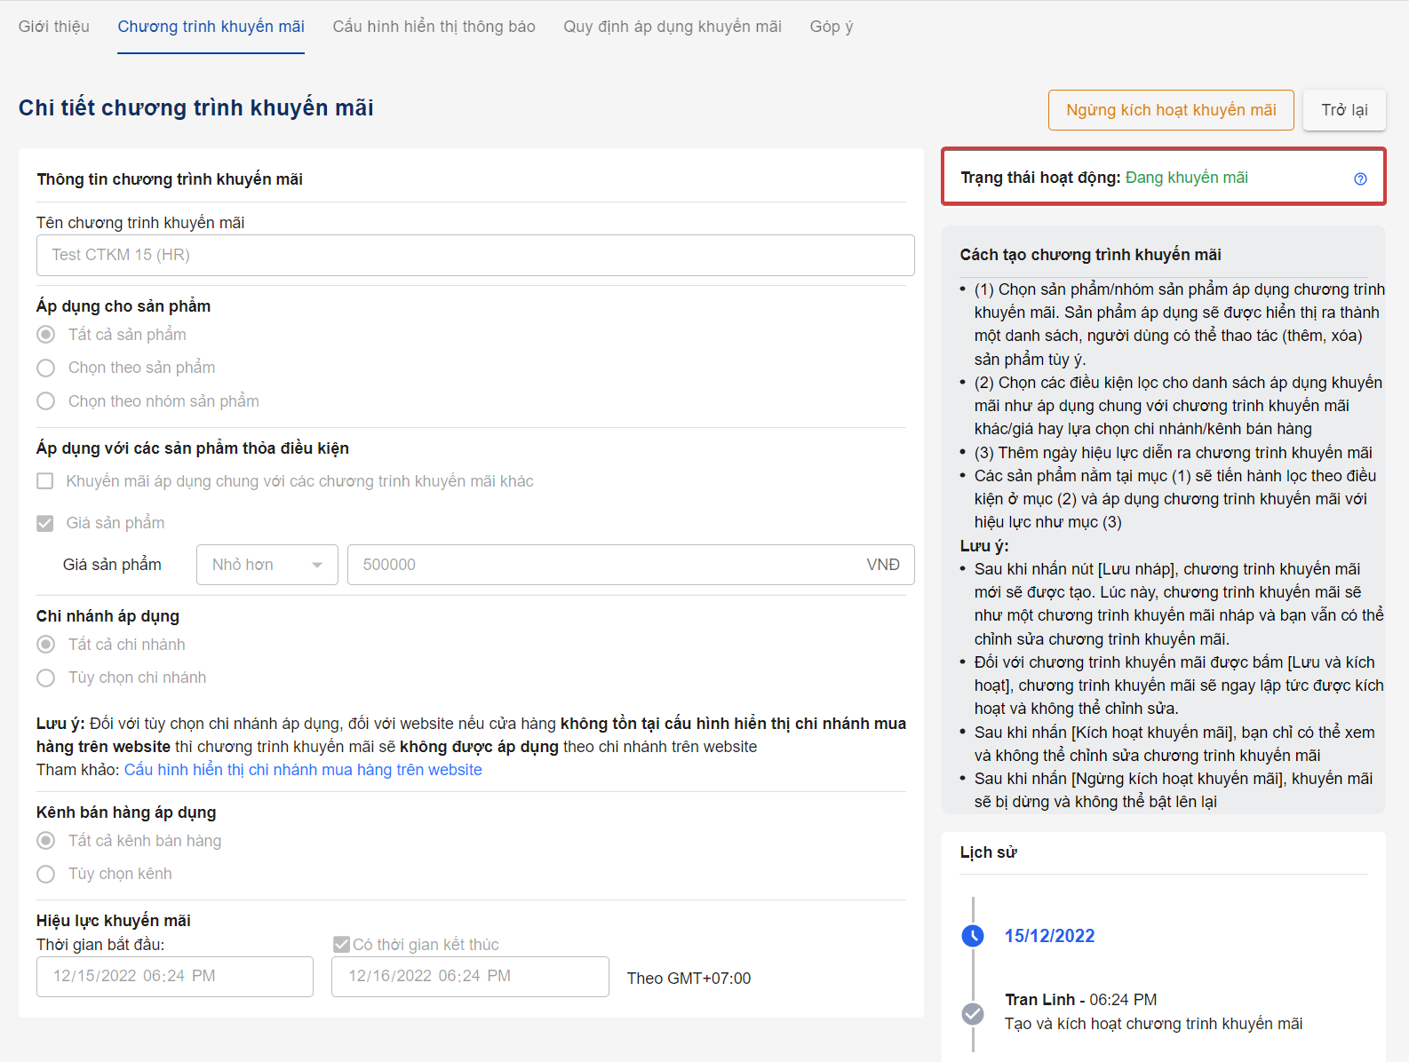Screen dimensions: 1409x1062
Task: Click the blue clock icon in history
Action: (x=973, y=936)
